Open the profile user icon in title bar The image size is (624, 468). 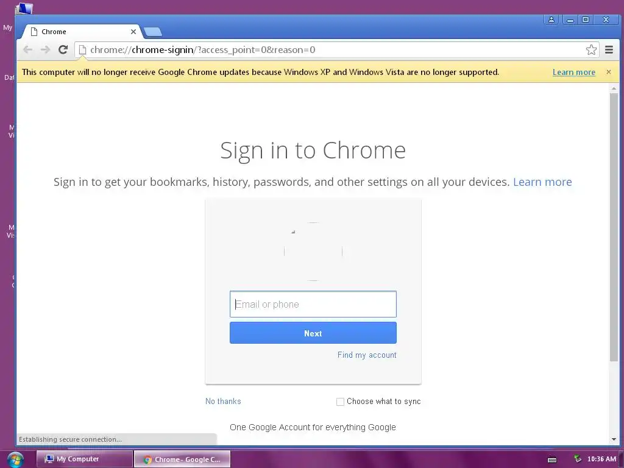coord(551,19)
